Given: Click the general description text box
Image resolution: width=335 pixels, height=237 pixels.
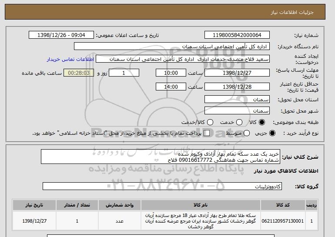Looking at the screenshot, I should [161, 157].
